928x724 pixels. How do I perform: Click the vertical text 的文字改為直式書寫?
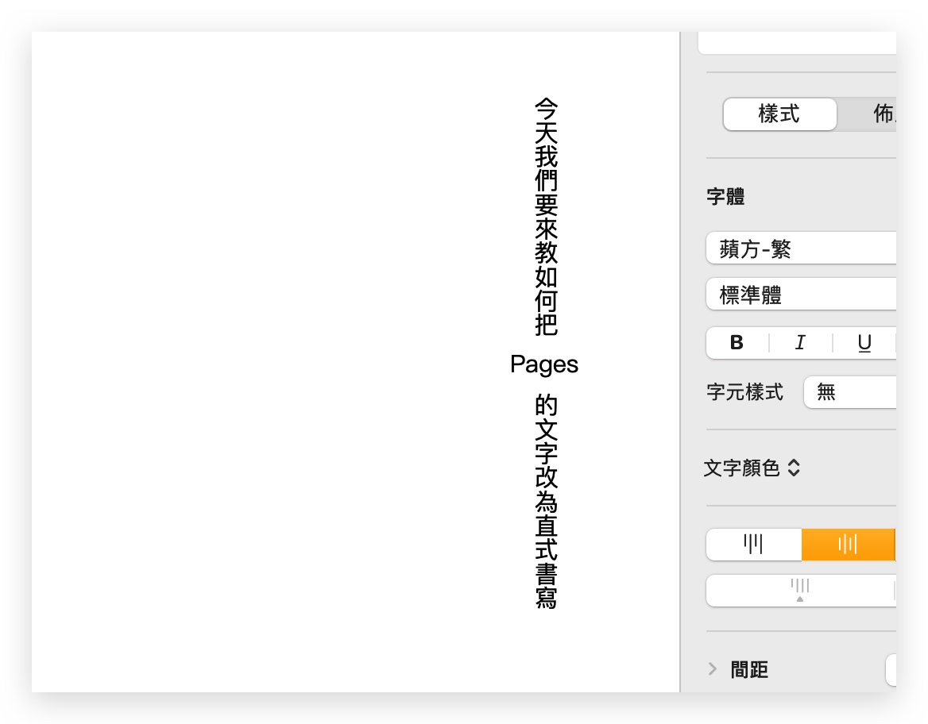546,501
